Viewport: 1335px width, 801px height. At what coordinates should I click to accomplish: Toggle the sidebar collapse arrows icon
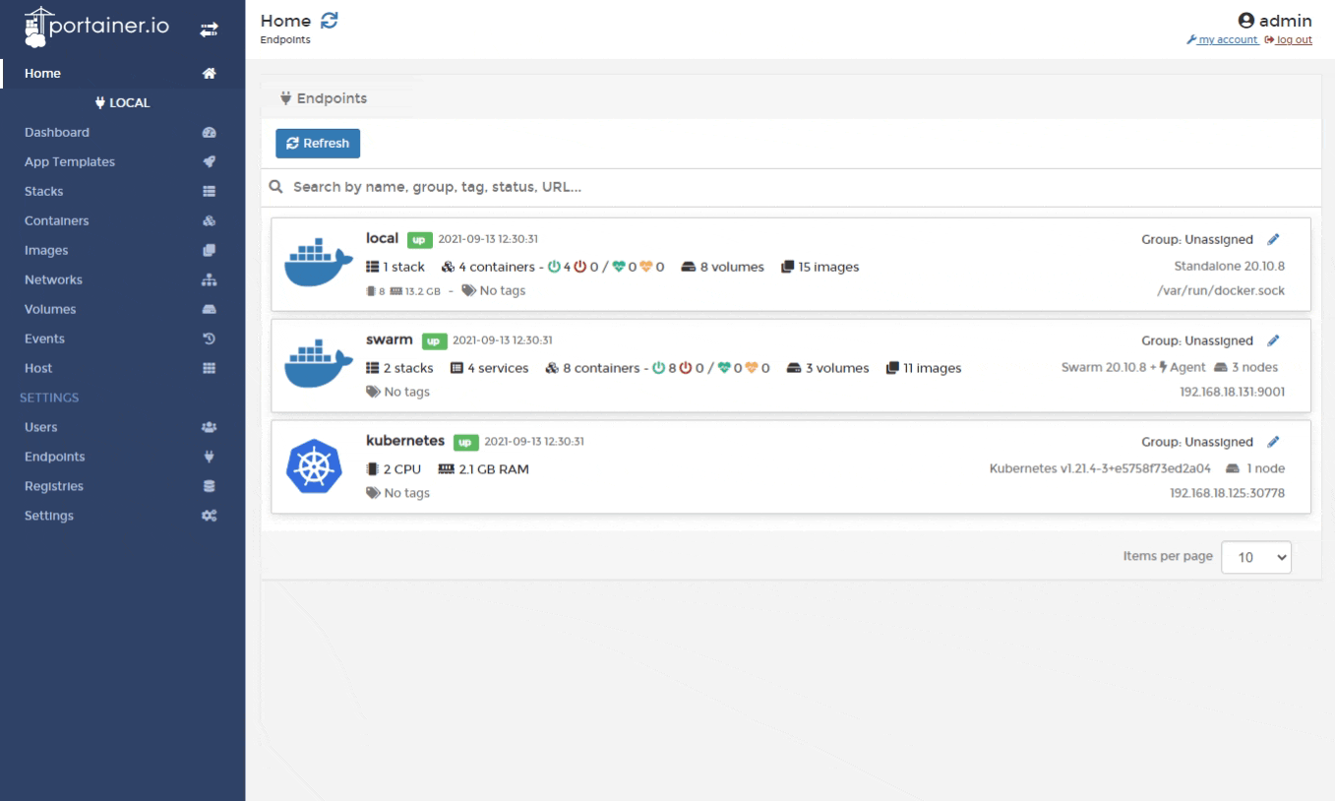[208, 31]
